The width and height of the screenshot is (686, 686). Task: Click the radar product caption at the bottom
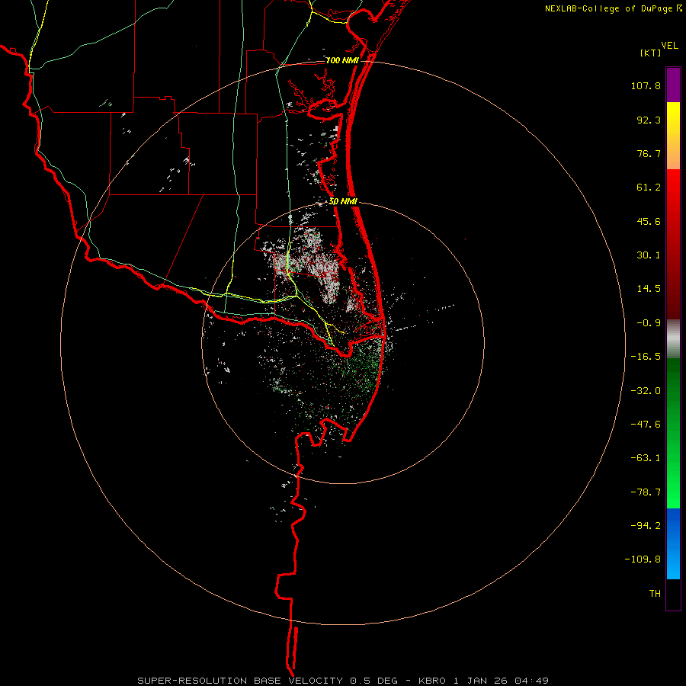(342, 681)
